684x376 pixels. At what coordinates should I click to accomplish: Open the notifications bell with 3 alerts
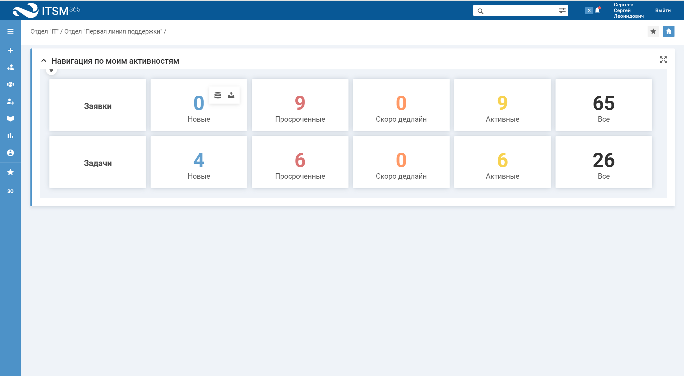click(597, 10)
